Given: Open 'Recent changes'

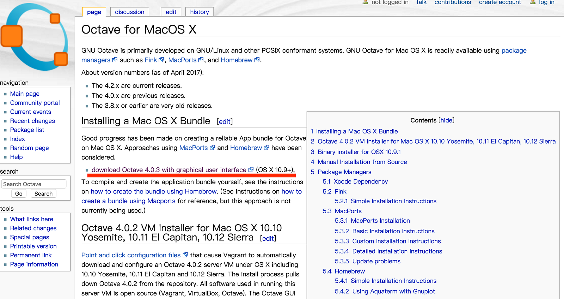Looking at the screenshot, I should tap(32, 121).
